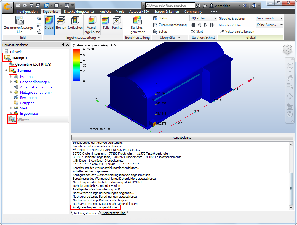The width and height of the screenshot is (297, 225).
Task: Open the Konvergenz-Plot tab
Action: [x=114, y=213]
